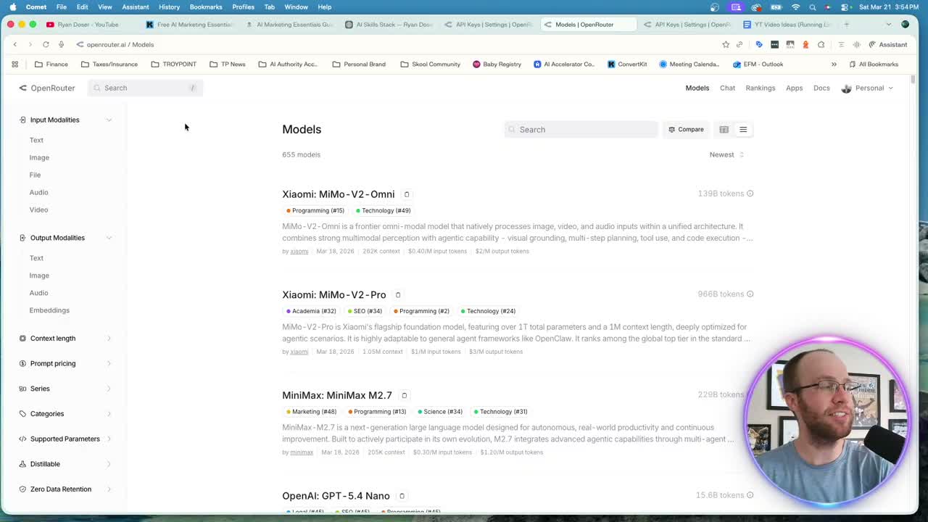
Task: Click info icon next to 966B tokens
Action: coord(750,294)
